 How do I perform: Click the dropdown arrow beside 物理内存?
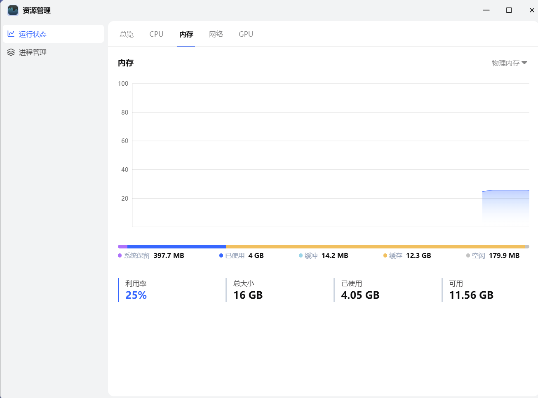524,63
